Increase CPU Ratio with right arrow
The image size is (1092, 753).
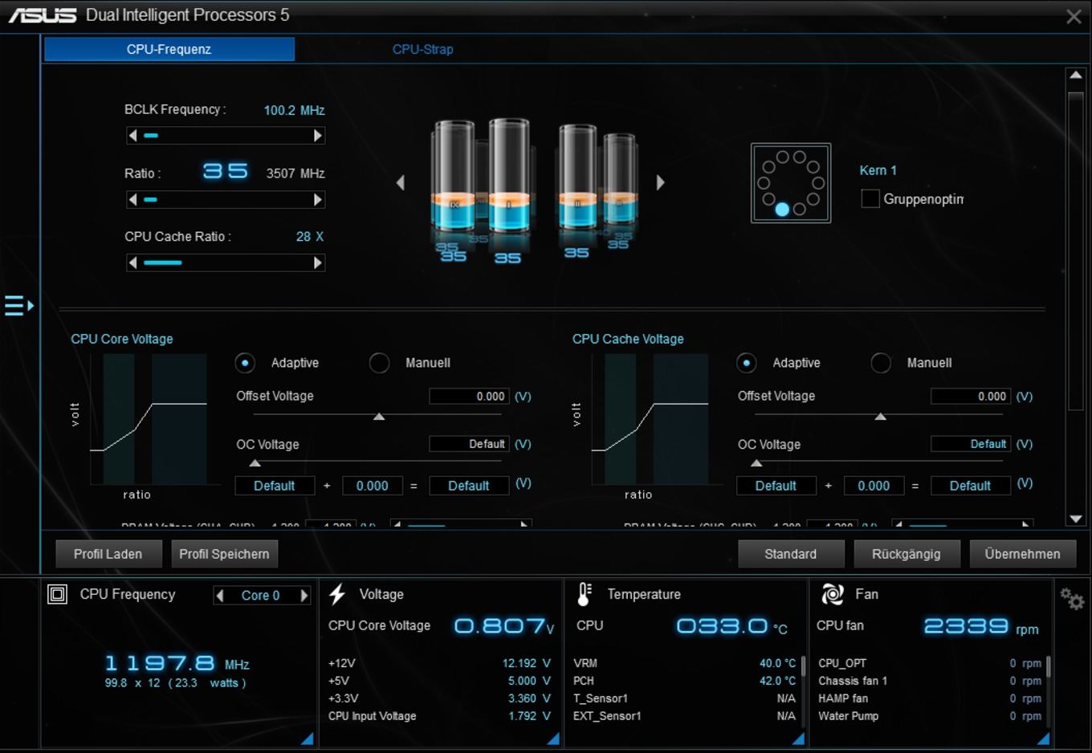pyautogui.click(x=318, y=200)
